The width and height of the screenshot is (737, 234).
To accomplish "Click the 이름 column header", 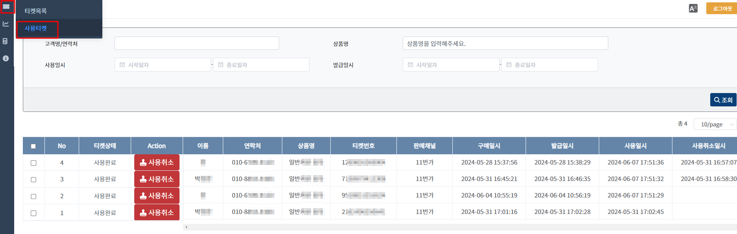I will (203, 146).
